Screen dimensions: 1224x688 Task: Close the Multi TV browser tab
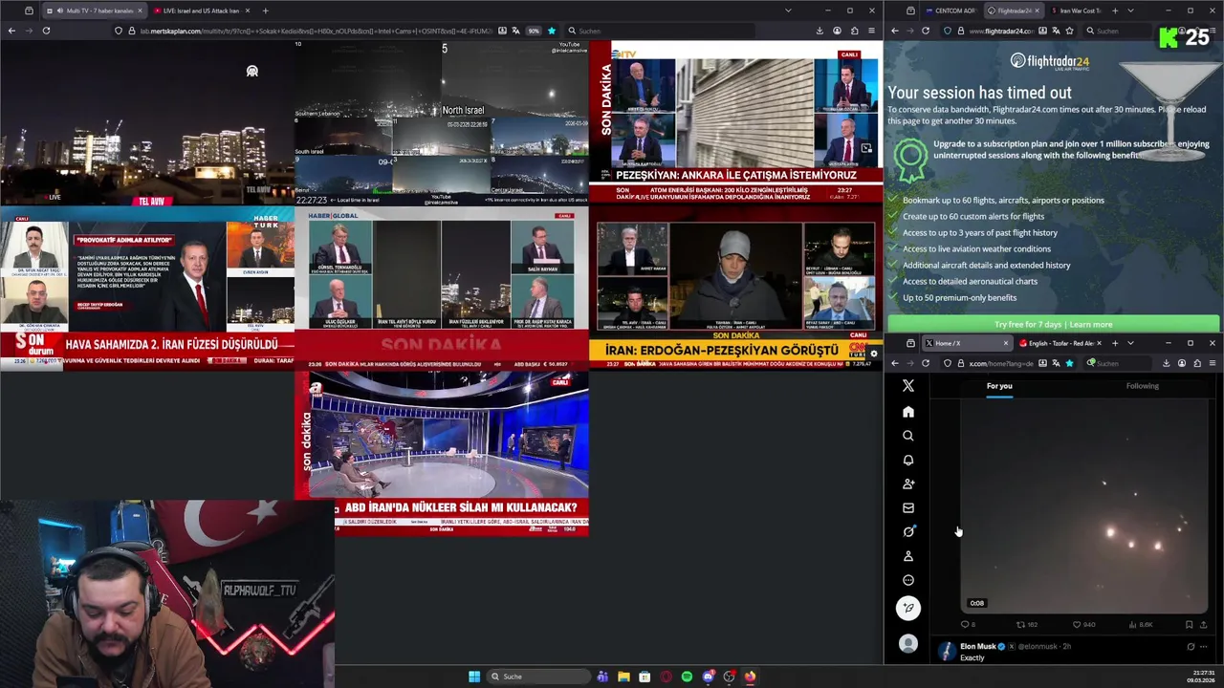pos(140,11)
